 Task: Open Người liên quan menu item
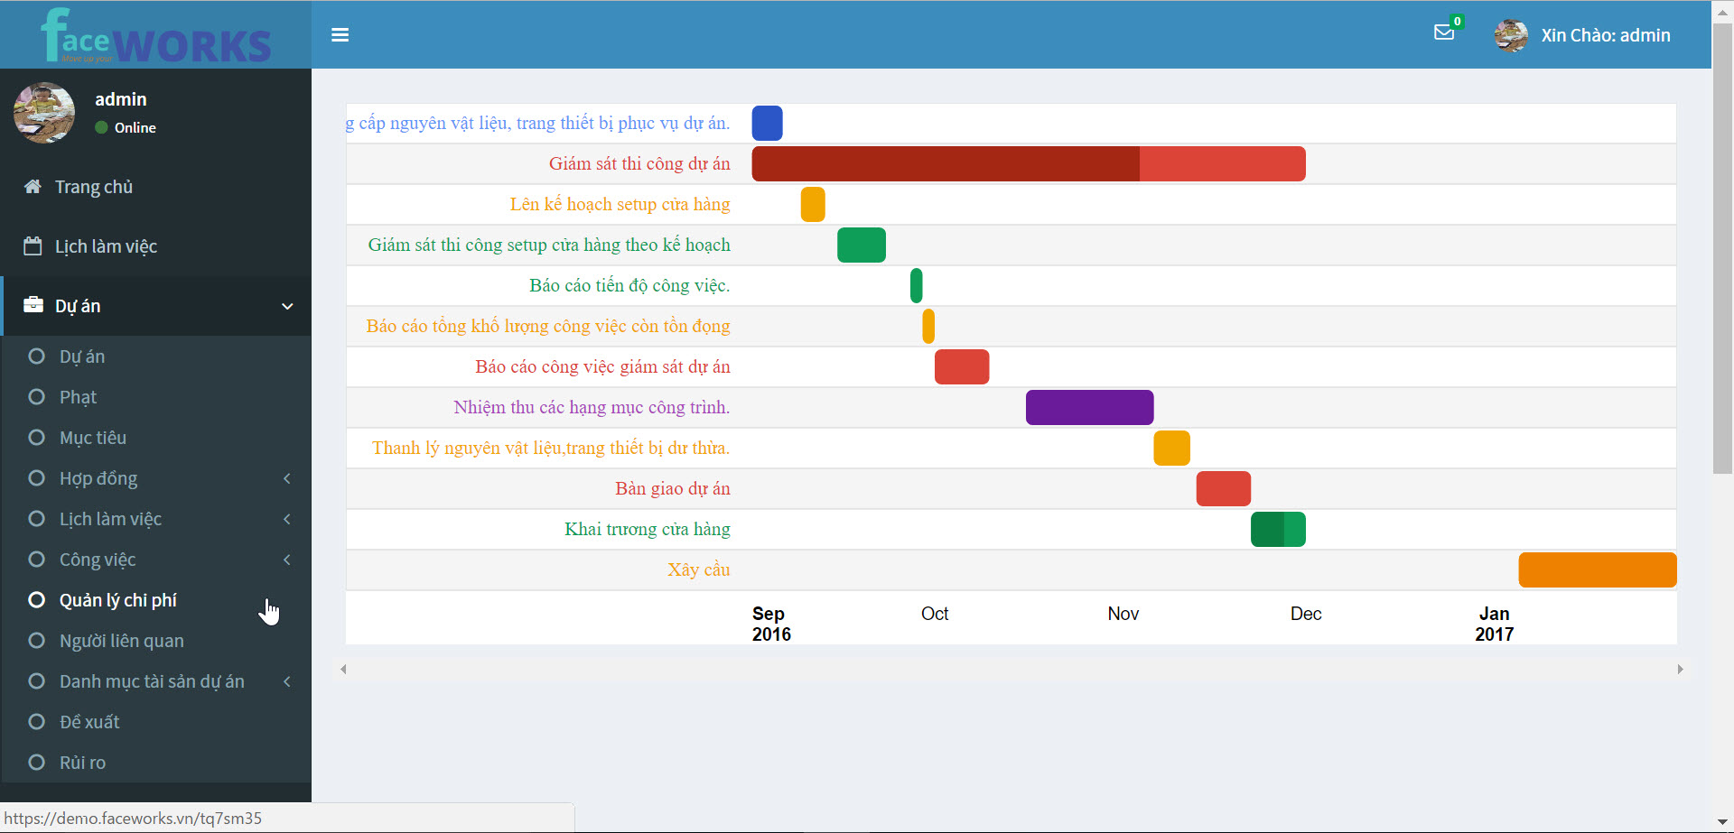click(121, 641)
